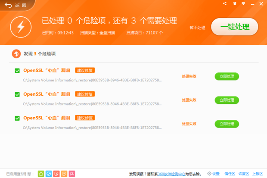Image resolution: width=267 pixels, height=178 pixels.
Task: Click second item's C:\System Volume Information path
Action: point(92,104)
